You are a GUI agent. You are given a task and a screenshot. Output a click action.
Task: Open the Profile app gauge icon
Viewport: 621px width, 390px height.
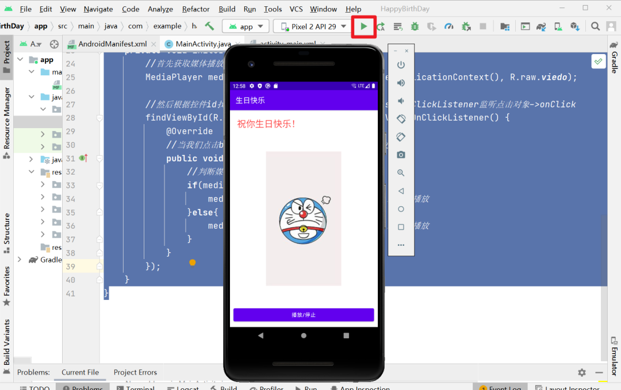[448, 26]
